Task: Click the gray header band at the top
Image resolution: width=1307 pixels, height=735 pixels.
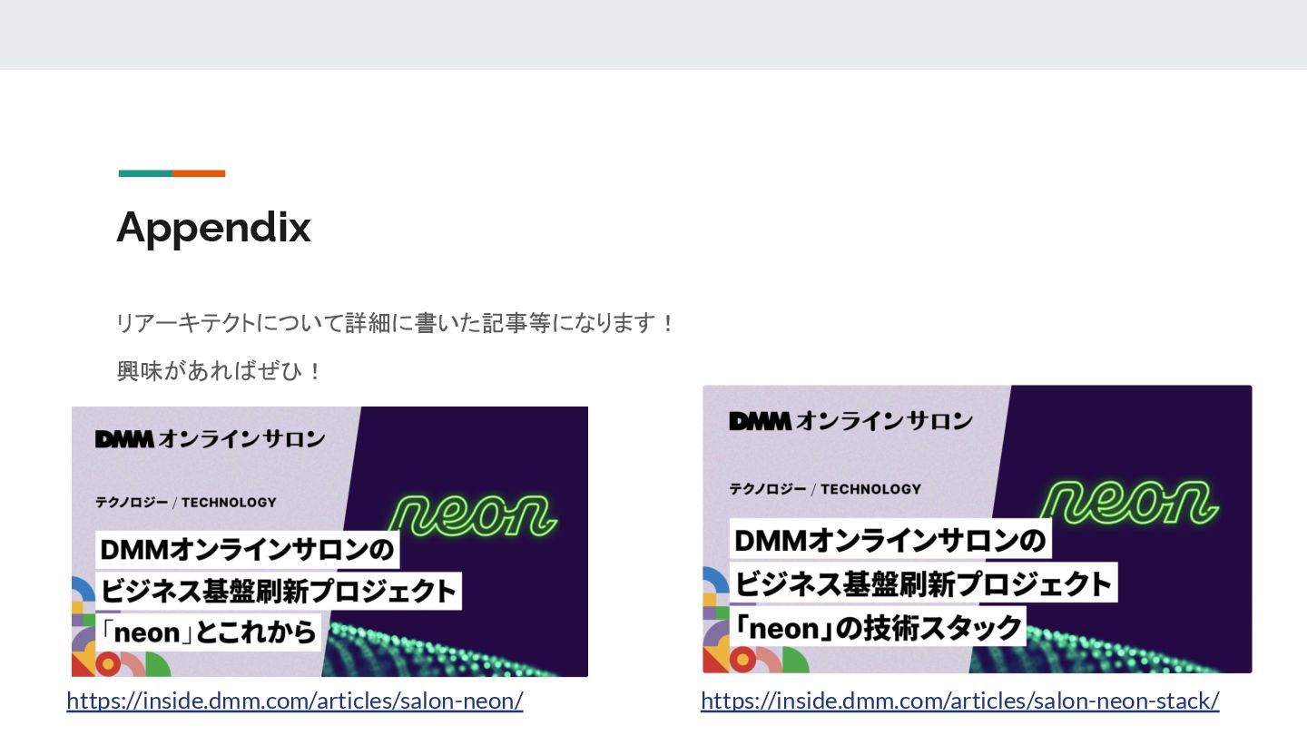Action: tap(653, 34)
